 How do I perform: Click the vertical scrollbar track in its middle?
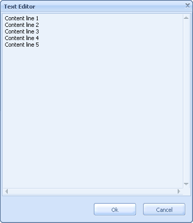pyautogui.click(x=186, y=101)
